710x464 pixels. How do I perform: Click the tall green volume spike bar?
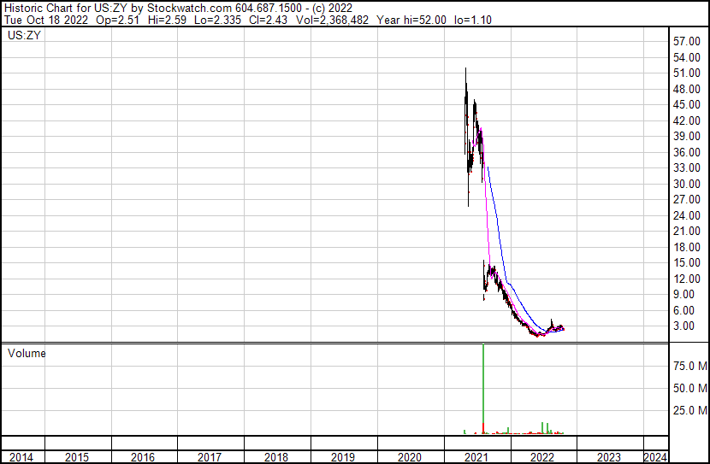pyautogui.click(x=483, y=385)
